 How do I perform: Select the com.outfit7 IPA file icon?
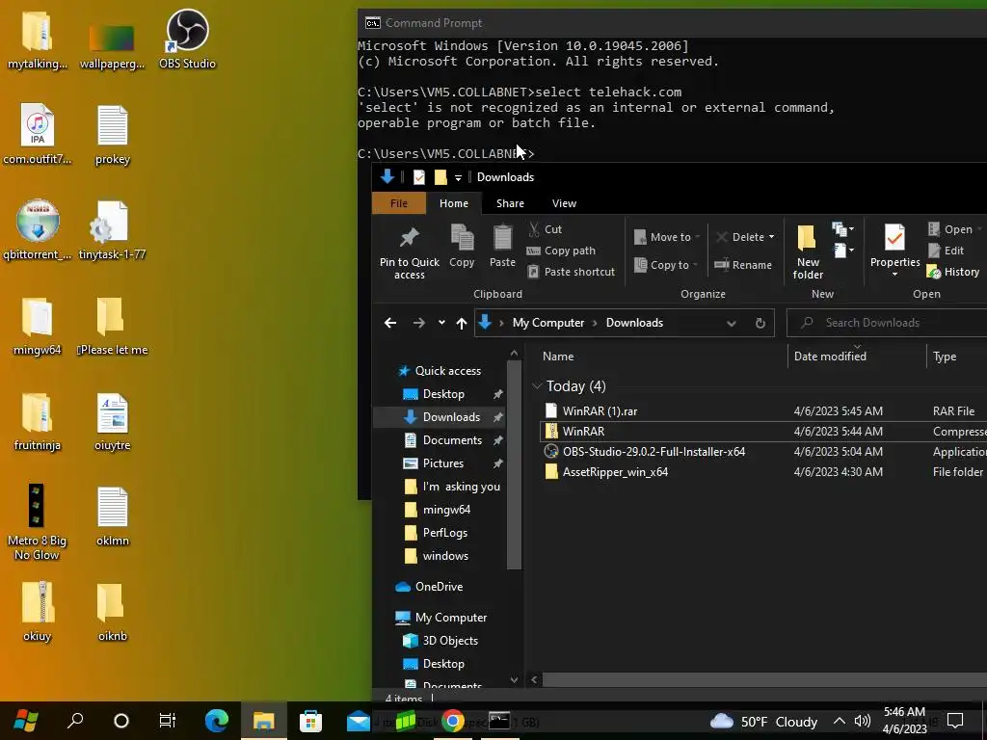[x=38, y=133]
